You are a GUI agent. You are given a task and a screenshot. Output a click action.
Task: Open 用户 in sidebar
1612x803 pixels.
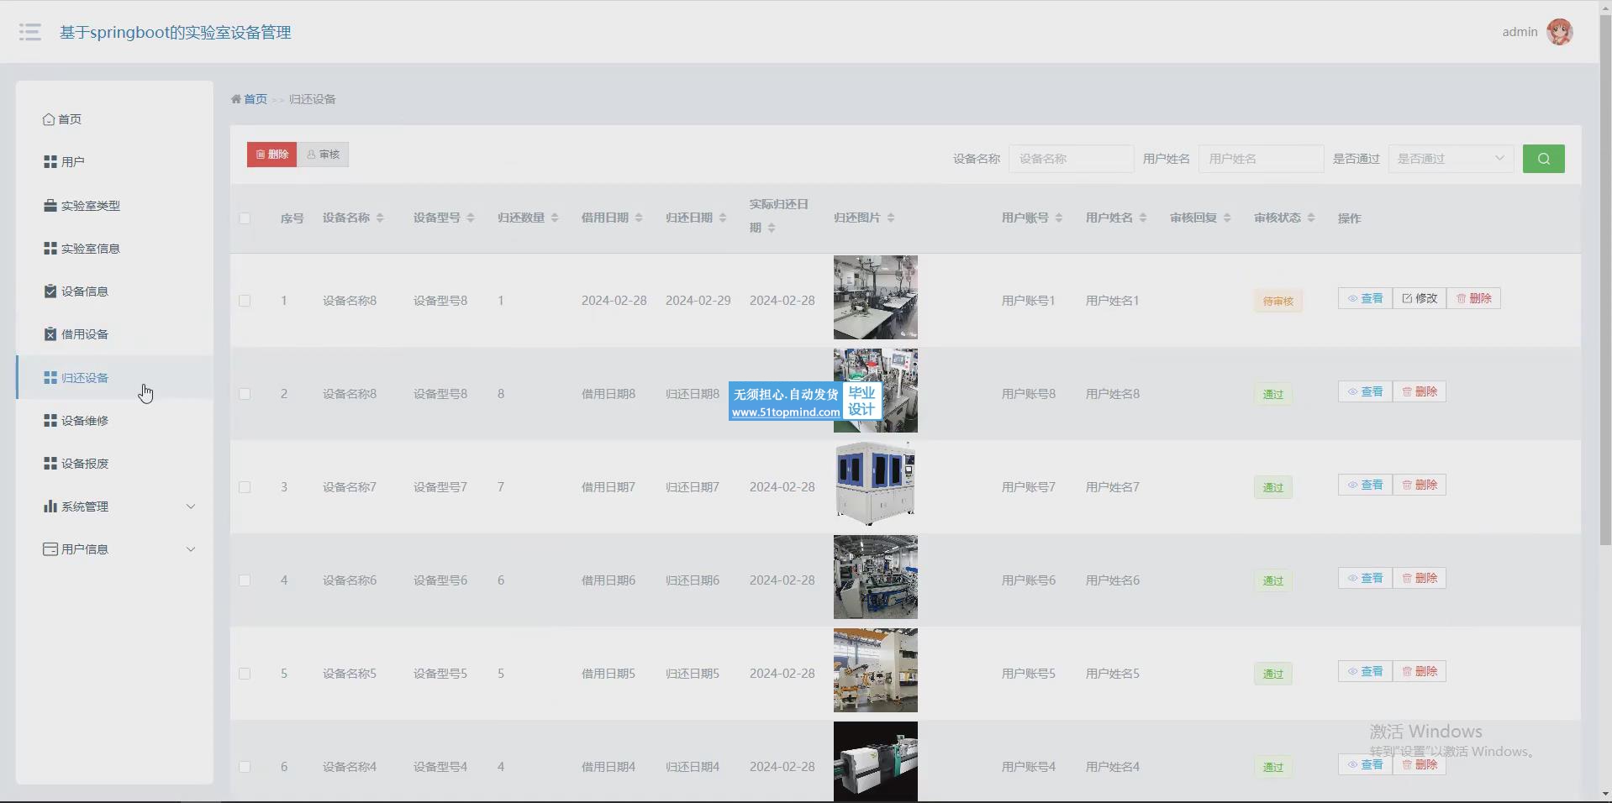click(115, 162)
